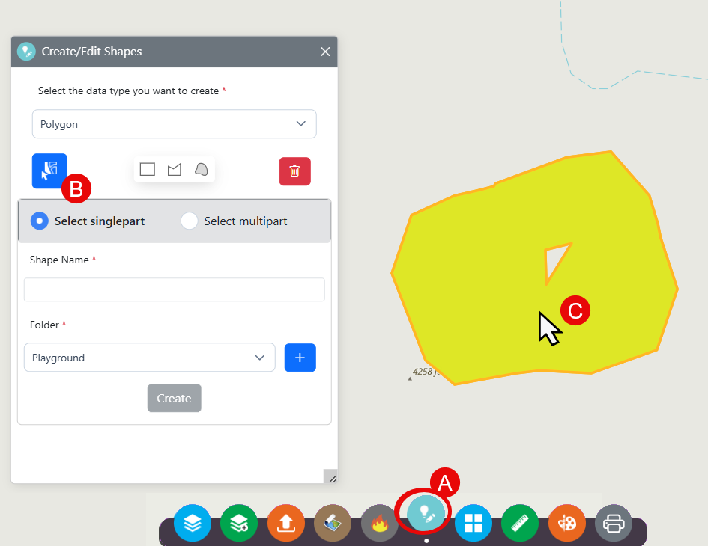Open the brown map sheet tool
The width and height of the screenshot is (708, 546).
click(333, 523)
